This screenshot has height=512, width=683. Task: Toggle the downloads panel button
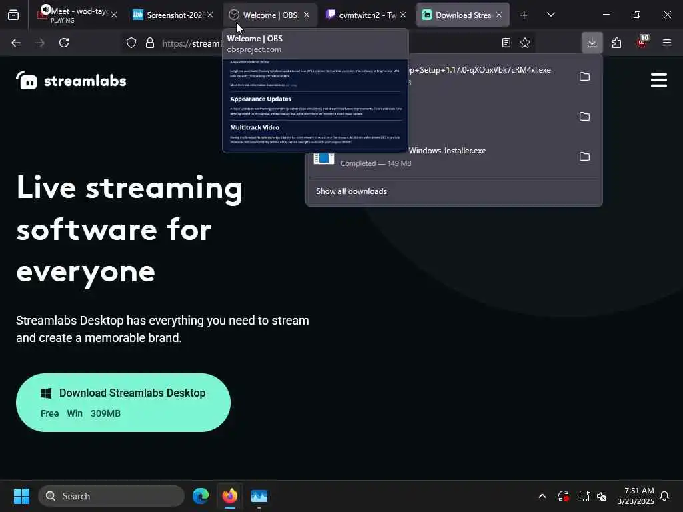point(592,43)
